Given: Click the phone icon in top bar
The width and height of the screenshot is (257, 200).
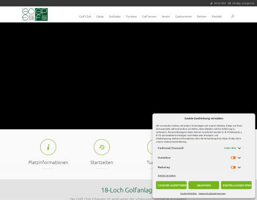Looking at the screenshot, I should pyautogui.click(x=211, y=3).
